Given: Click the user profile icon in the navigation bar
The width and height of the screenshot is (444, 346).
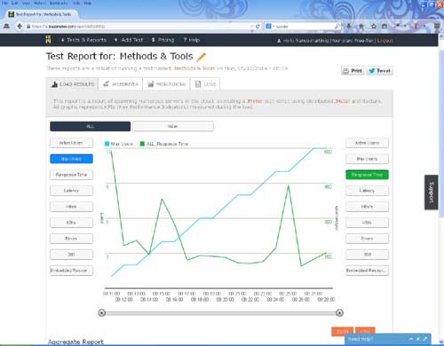Looking at the screenshot, I should pyautogui.click(x=279, y=41).
